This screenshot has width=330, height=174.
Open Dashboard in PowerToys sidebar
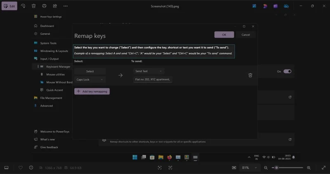pos(47,26)
